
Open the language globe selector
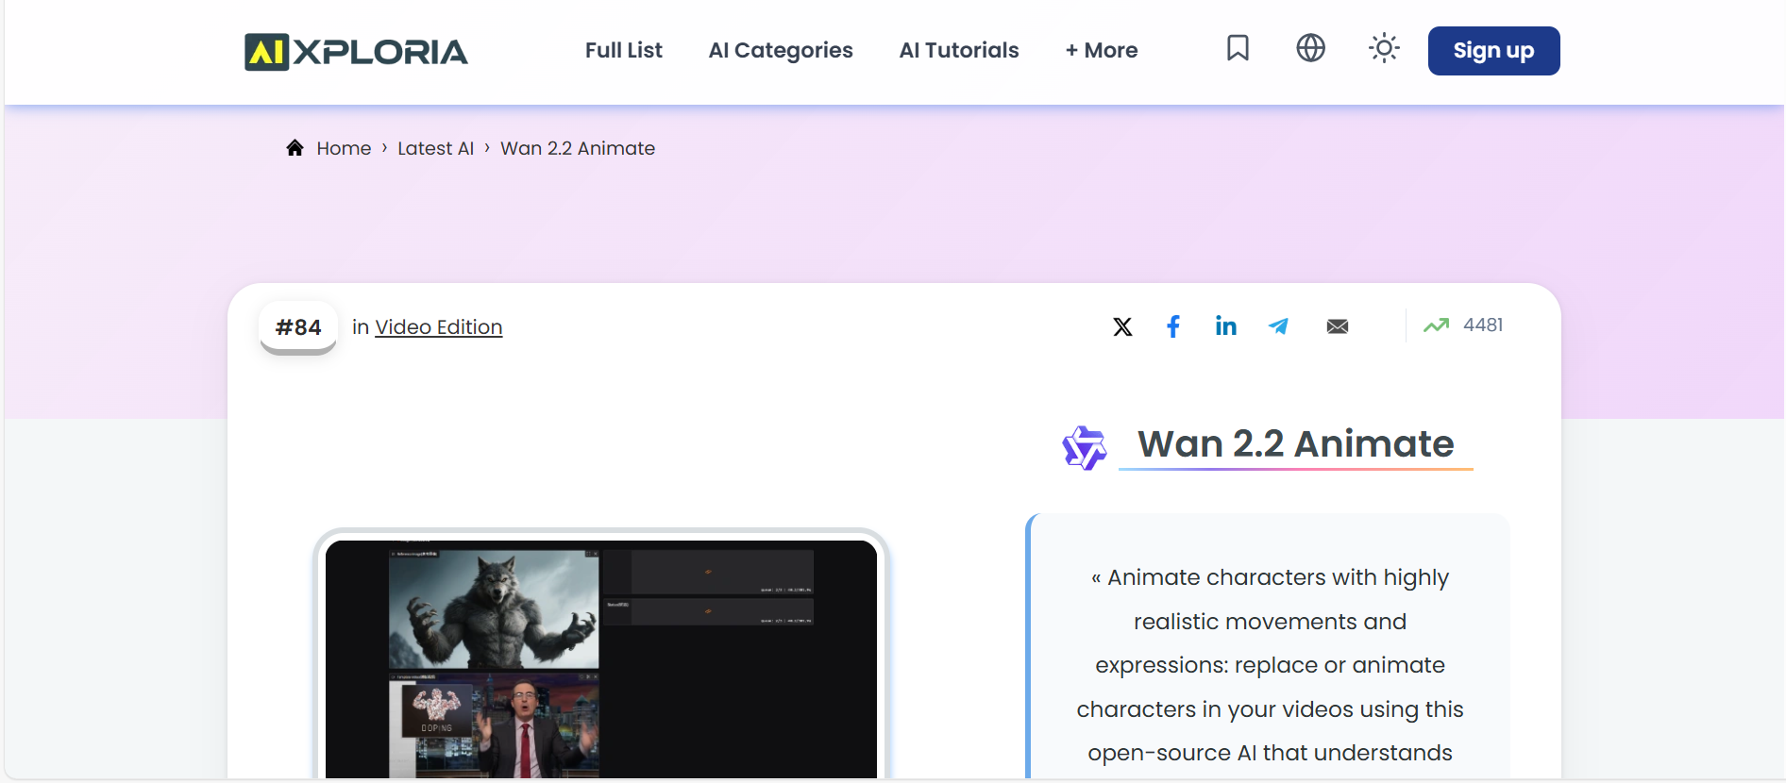tap(1310, 48)
